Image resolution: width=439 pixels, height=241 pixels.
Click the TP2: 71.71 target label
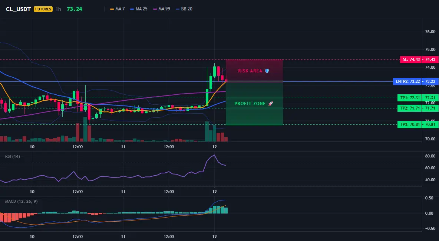(x=410, y=108)
